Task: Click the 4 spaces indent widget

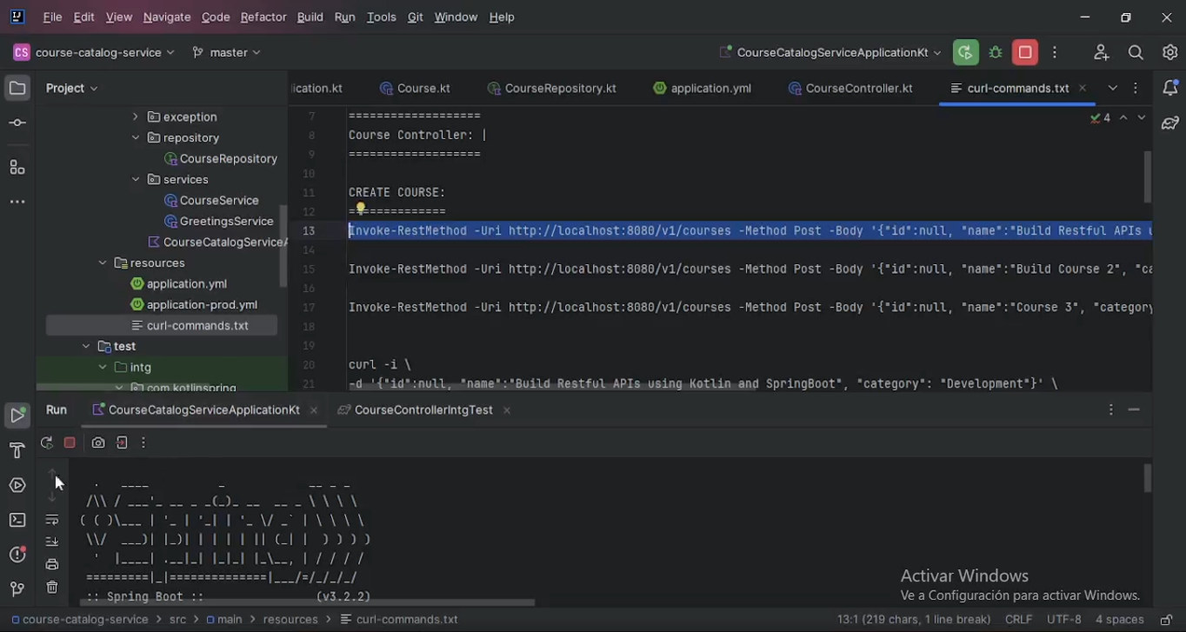Action: coord(1119,620)
